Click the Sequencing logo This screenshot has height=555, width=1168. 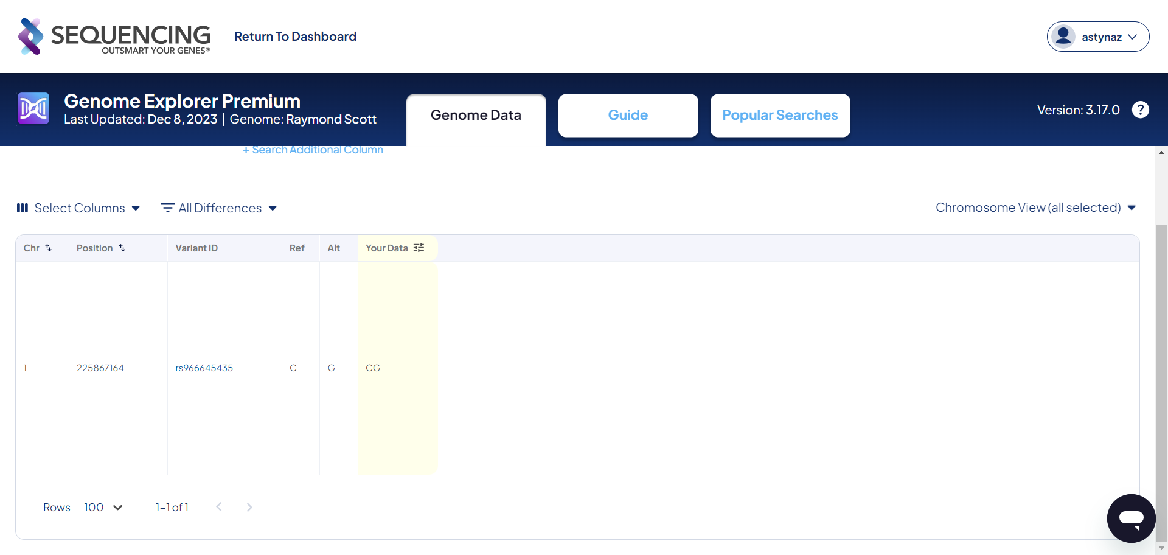tap(114, 37)
